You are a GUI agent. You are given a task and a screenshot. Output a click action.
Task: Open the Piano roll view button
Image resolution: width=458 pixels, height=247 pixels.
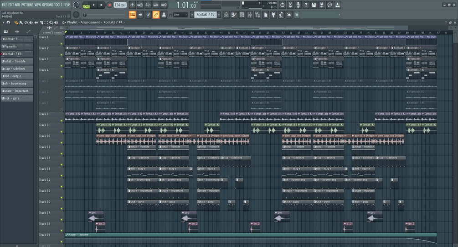point(234,15)
